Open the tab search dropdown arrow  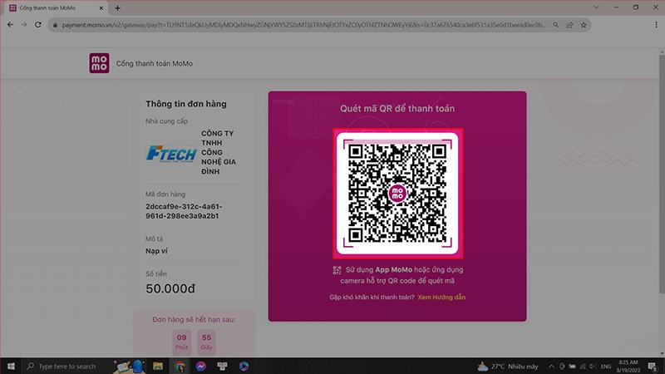pos(596,7)
